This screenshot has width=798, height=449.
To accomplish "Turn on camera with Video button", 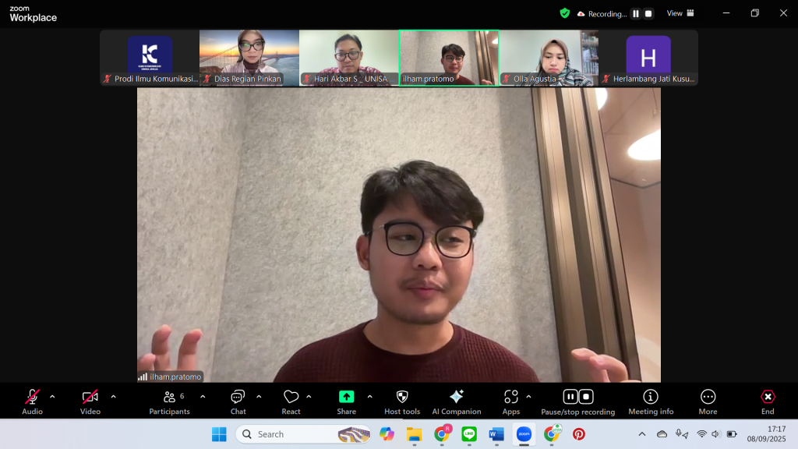I will (x=90, y=401).
